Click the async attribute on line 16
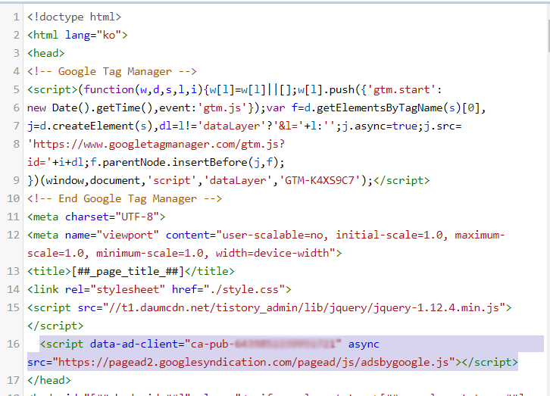Screen dimensions: 550x396 (x=364, y=345)
